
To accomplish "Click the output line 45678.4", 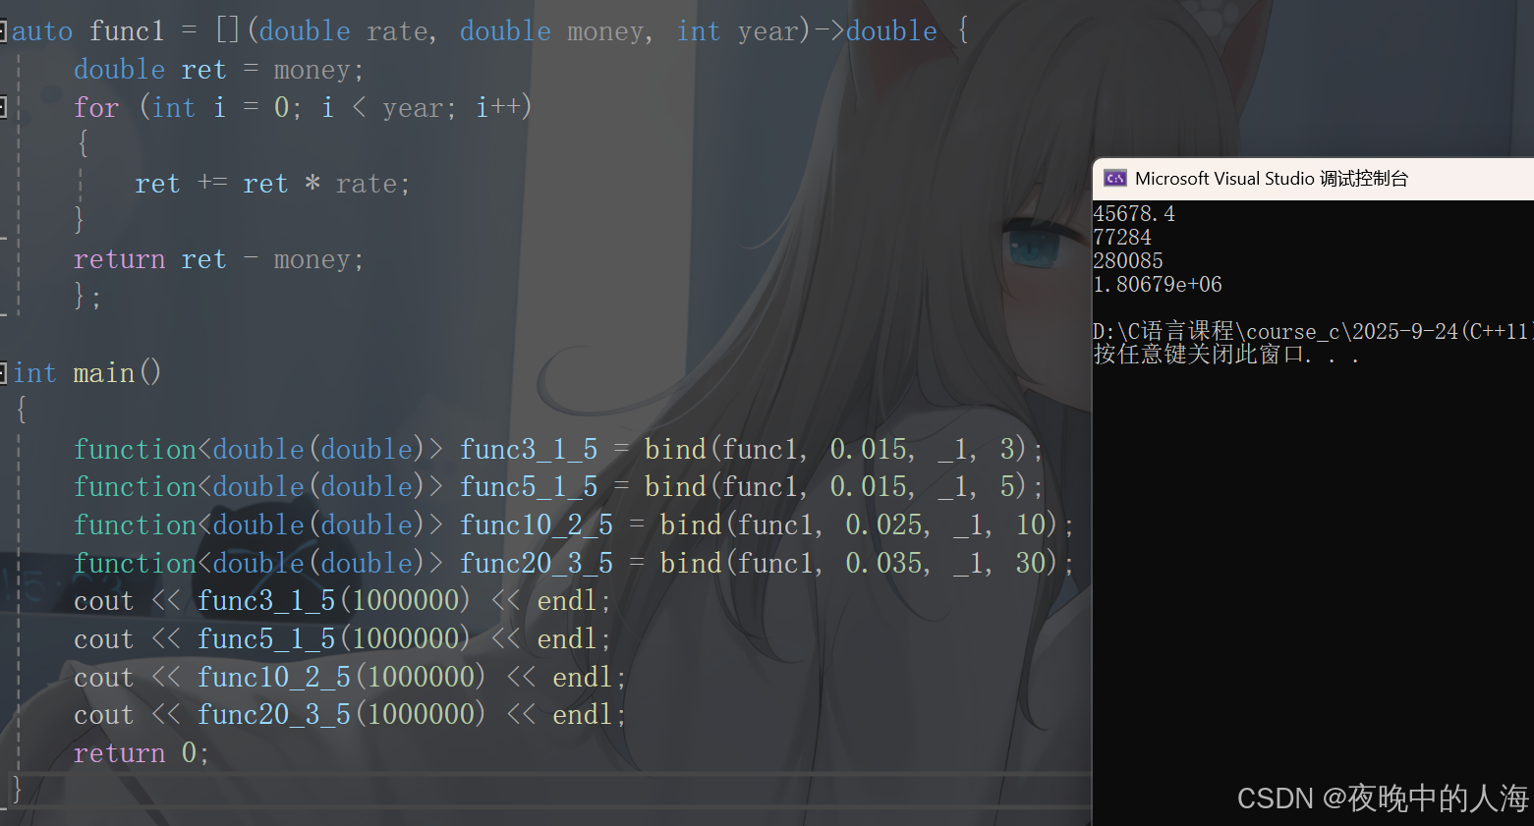I will (1134, 214).
